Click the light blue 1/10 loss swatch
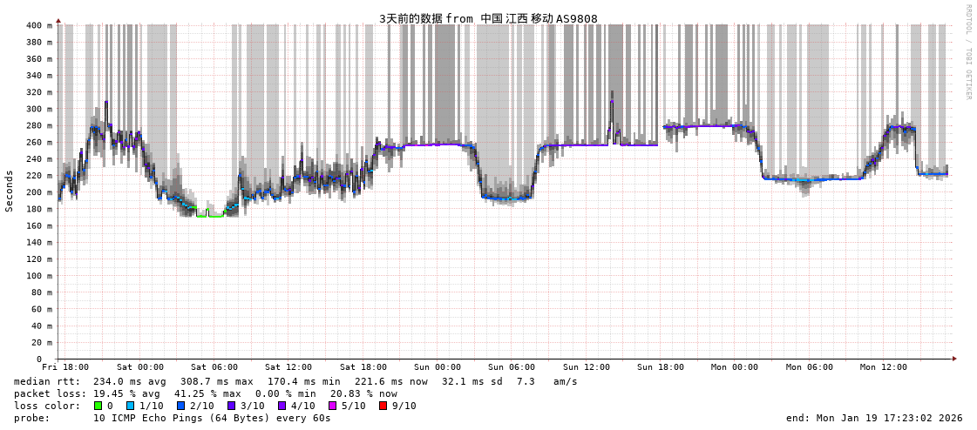977x430 pixels. point(130,406)
